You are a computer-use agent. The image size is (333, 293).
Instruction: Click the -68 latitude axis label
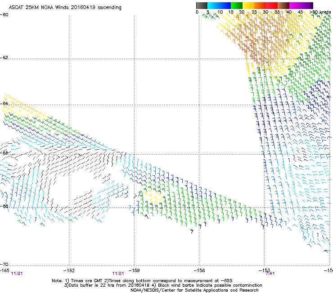pos(4,206)
